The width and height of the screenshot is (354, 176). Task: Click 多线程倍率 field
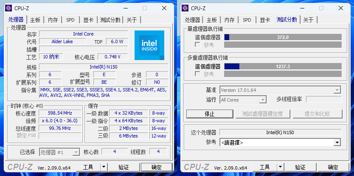coord(324,99)
